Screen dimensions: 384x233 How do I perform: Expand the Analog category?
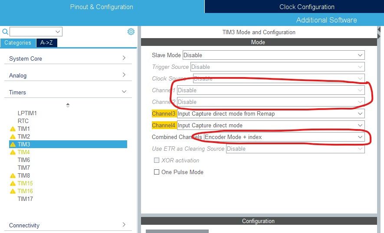(68, 75)
